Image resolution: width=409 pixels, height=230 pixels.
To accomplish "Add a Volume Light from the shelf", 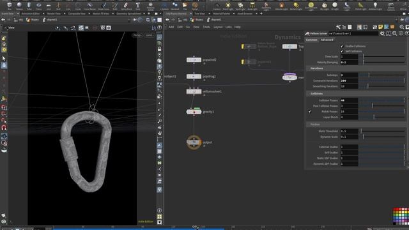I will tap(281, 6).
